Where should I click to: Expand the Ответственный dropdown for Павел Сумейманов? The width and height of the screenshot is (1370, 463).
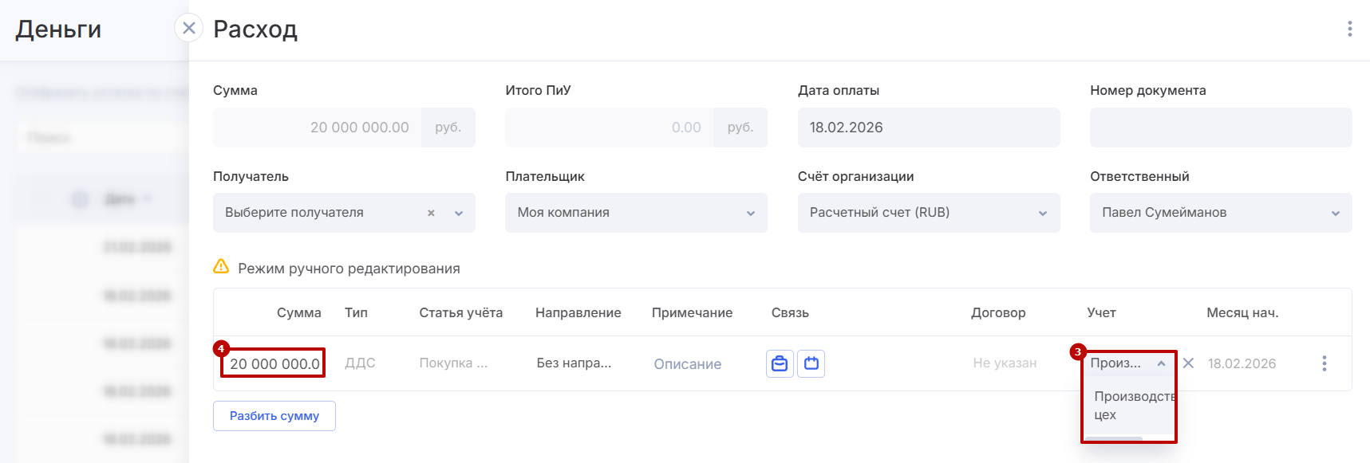pos(1220,213)
